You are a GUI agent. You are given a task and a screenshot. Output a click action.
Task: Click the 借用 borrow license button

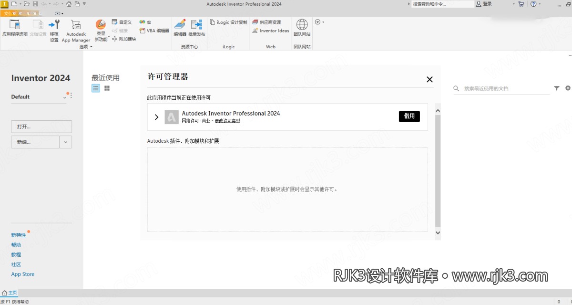409,116
